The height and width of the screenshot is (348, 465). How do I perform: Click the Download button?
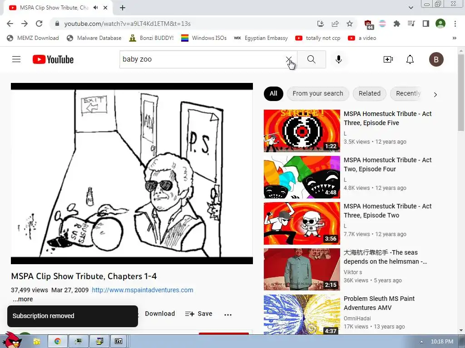160,314
